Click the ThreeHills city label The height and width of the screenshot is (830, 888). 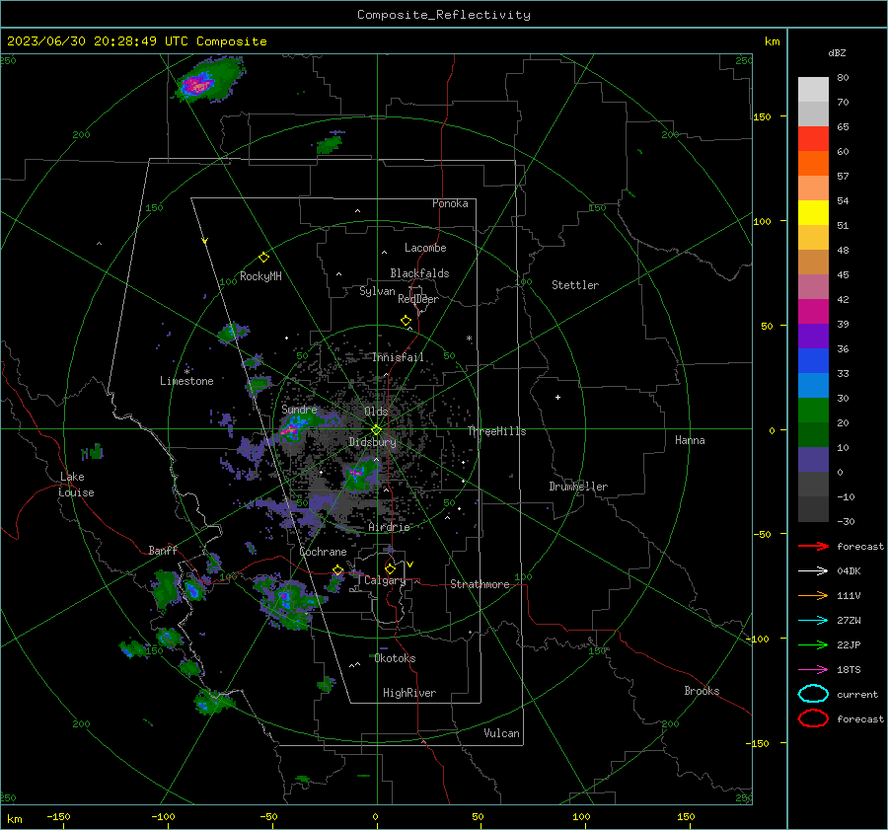pyautogui.click(x=496, y=431)
